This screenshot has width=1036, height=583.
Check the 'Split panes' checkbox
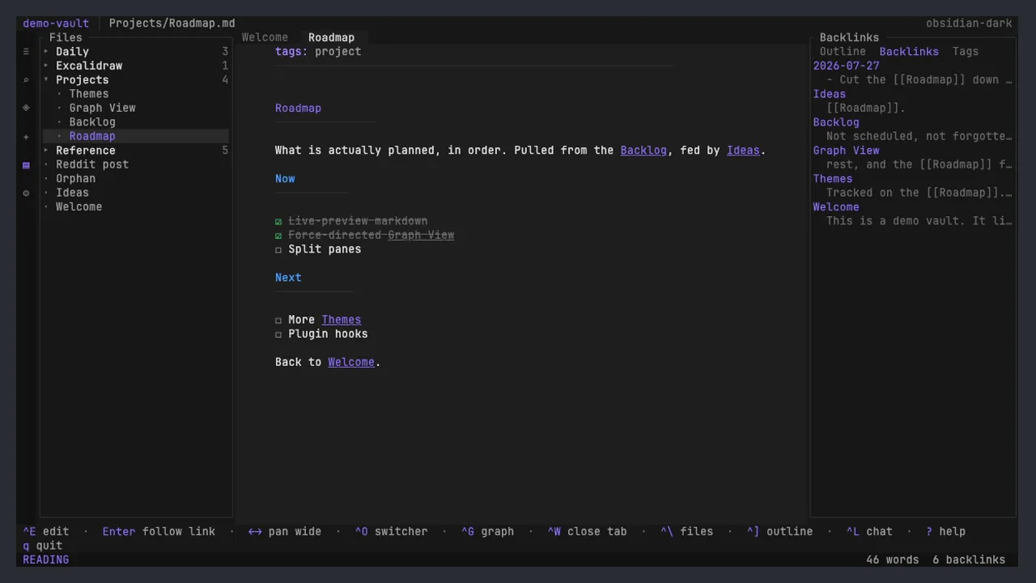pos(278,249)
